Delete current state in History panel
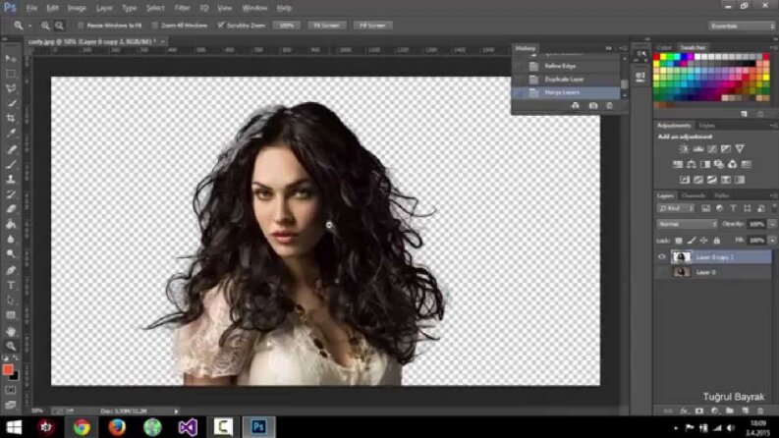 (609, 105)
